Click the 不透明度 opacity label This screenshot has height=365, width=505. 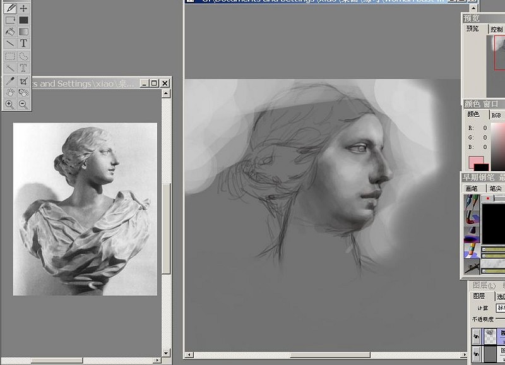pos(483,320)
